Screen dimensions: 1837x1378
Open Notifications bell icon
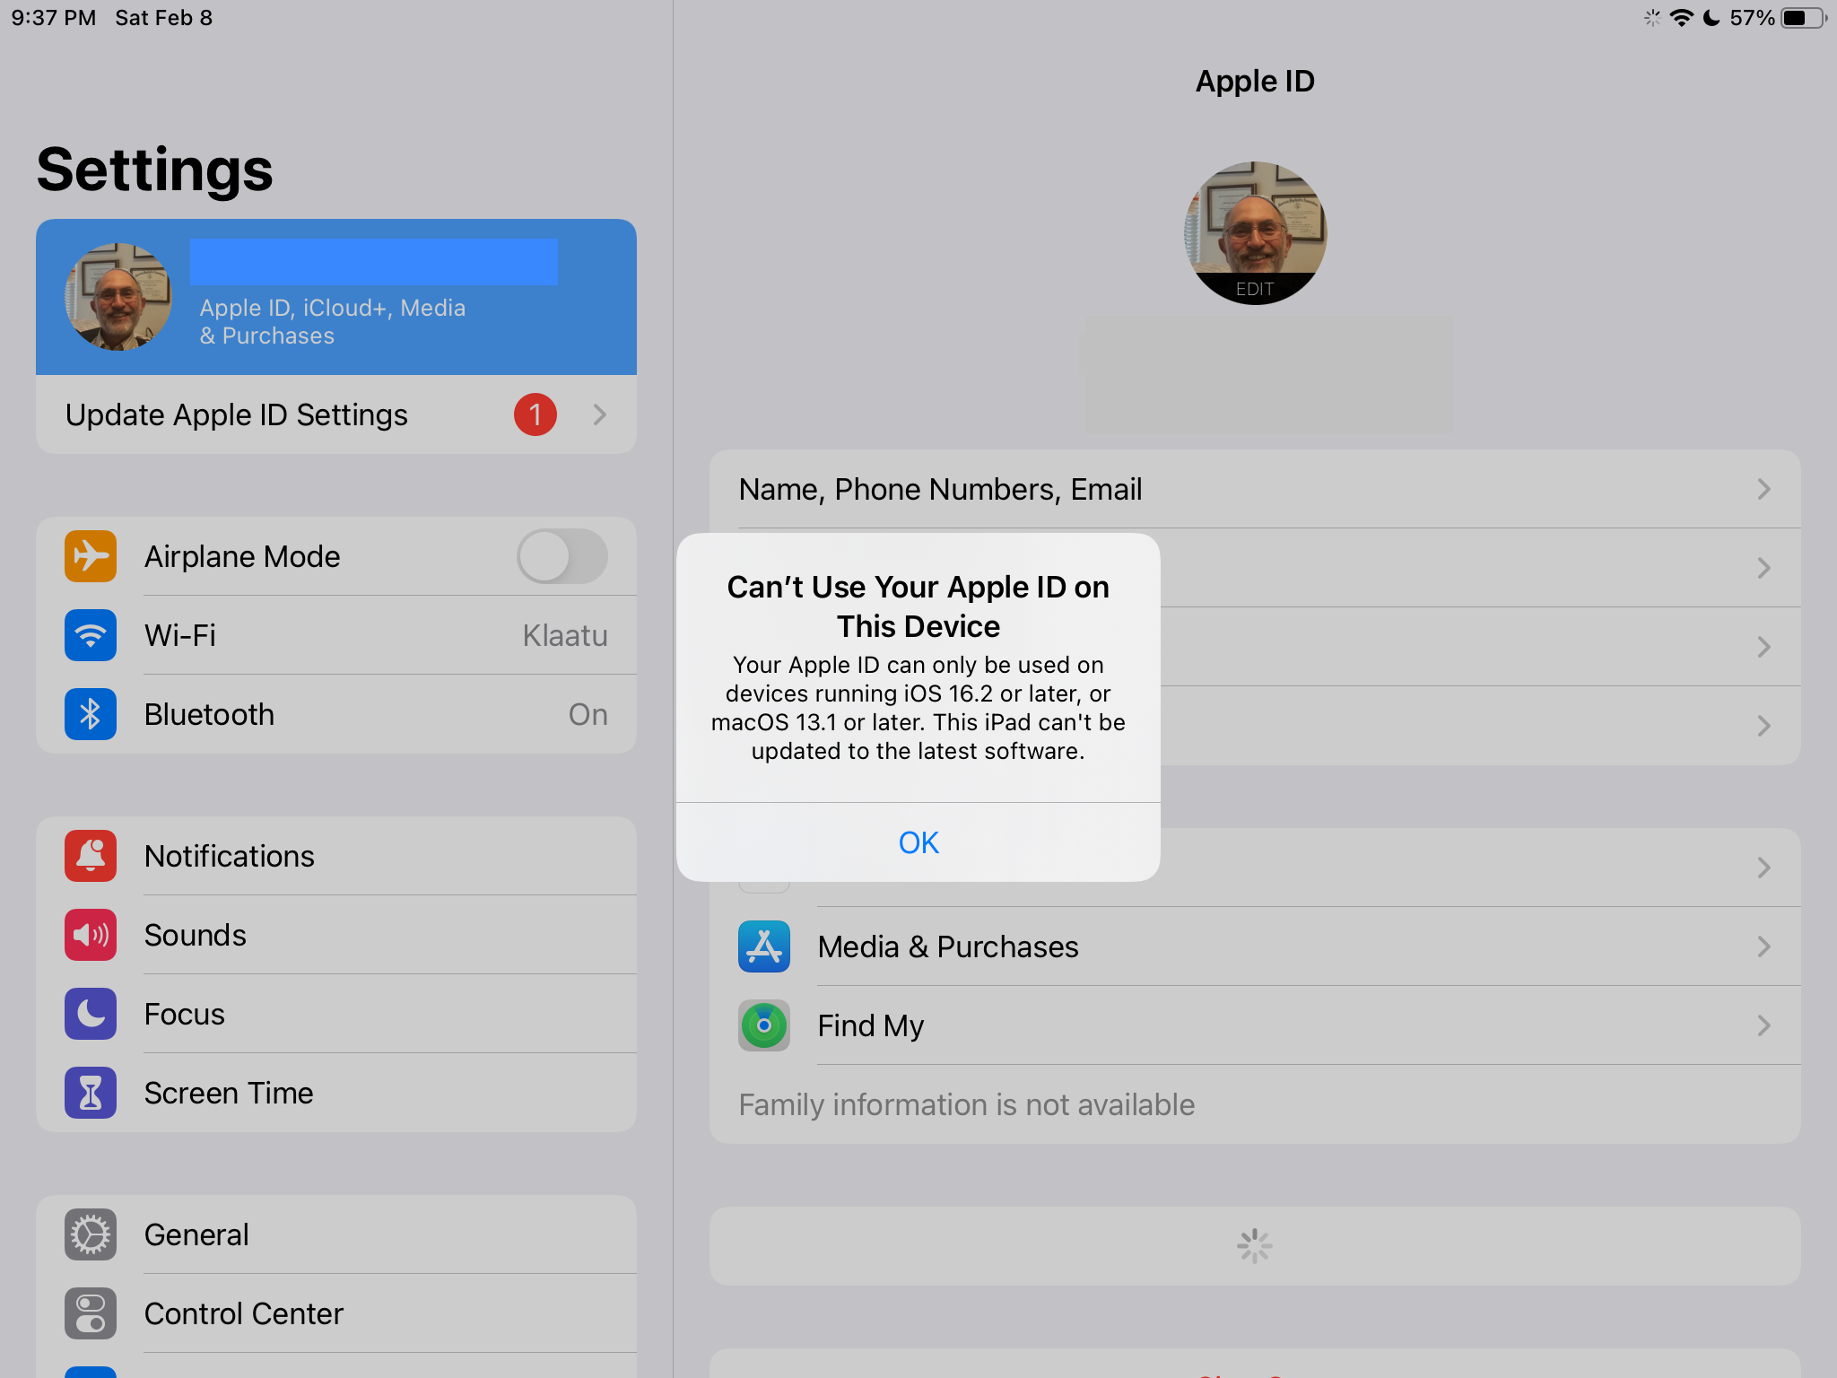(x=91, y=856)
